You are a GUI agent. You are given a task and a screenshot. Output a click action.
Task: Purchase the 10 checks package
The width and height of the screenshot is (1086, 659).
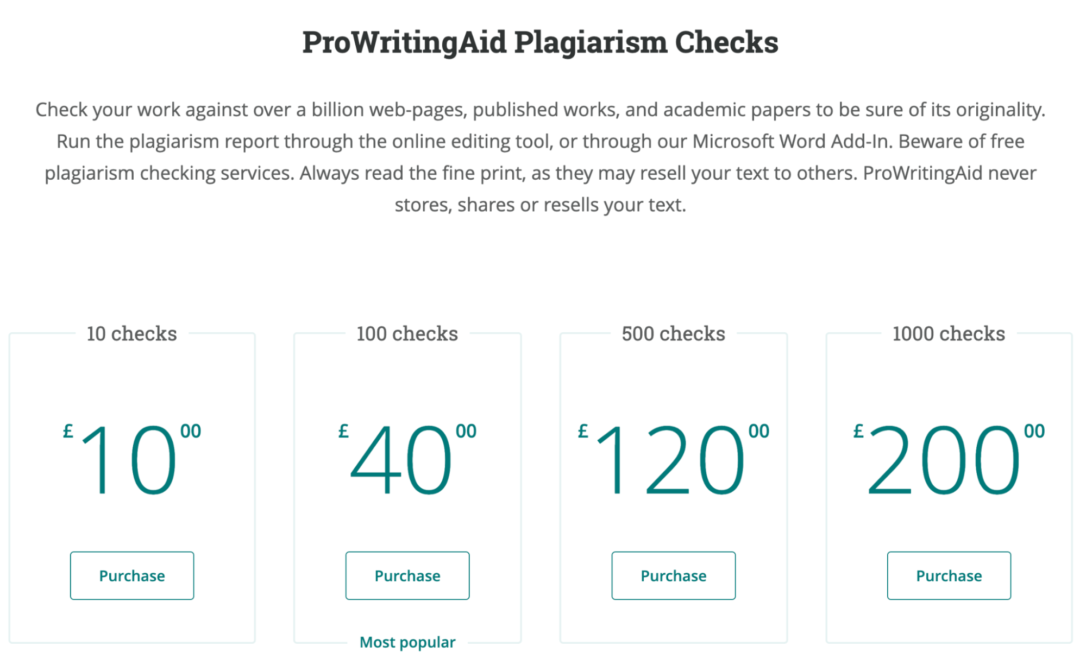[131, 575]
